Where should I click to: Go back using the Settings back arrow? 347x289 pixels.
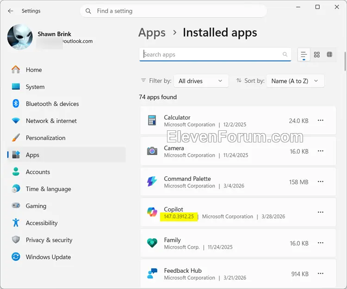(10, 11)
